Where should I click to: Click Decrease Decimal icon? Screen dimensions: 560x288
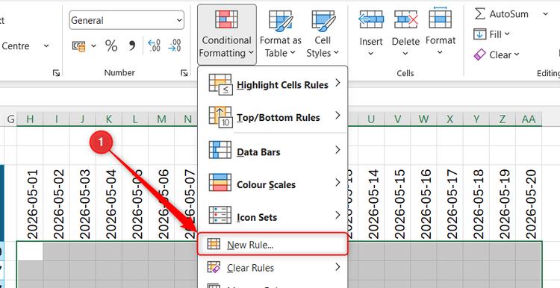point(175,46)
